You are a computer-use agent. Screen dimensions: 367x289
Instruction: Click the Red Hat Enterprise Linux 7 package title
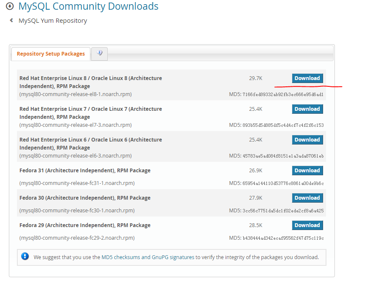(90, 113)
